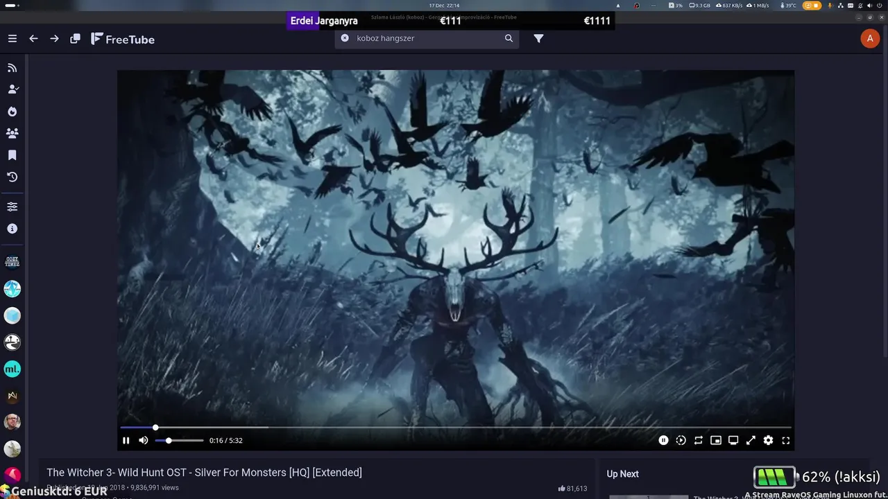The width and height of the screenshot is (888, 499).
Task: Enter fullscreen with the corner brackets icon
Action: (786, 440)
